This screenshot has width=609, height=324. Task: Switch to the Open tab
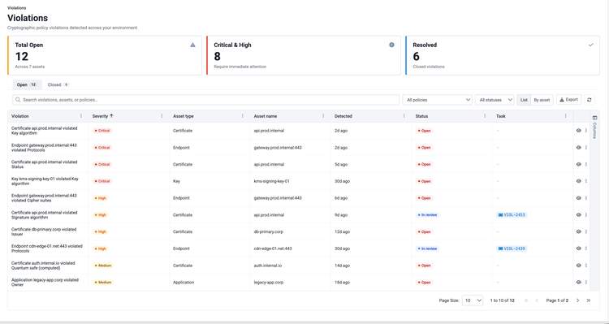pyautogui.click(x=27, y=84)
